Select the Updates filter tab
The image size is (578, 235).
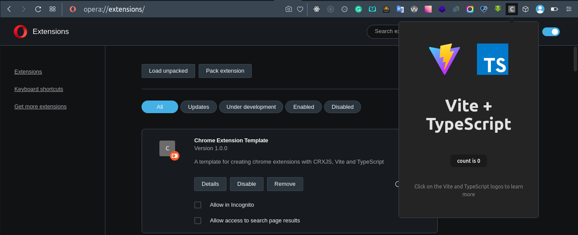(x=199, y=107)
